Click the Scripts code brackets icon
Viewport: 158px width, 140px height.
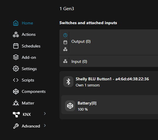[x=16, y=80]
